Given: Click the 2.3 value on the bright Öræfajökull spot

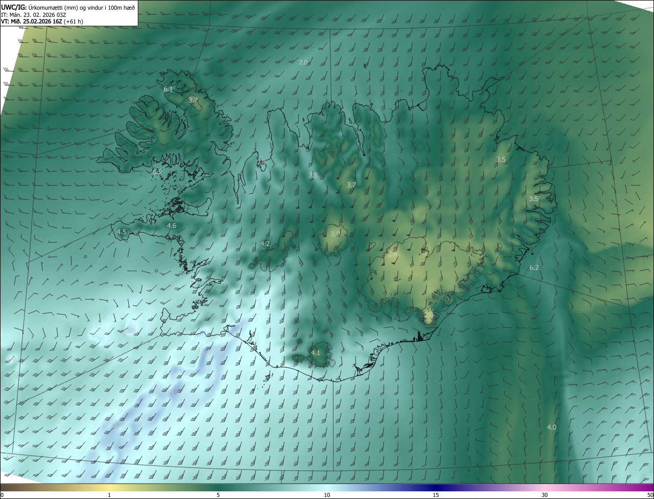Looking at the screenshot, I should pos(429,316).
